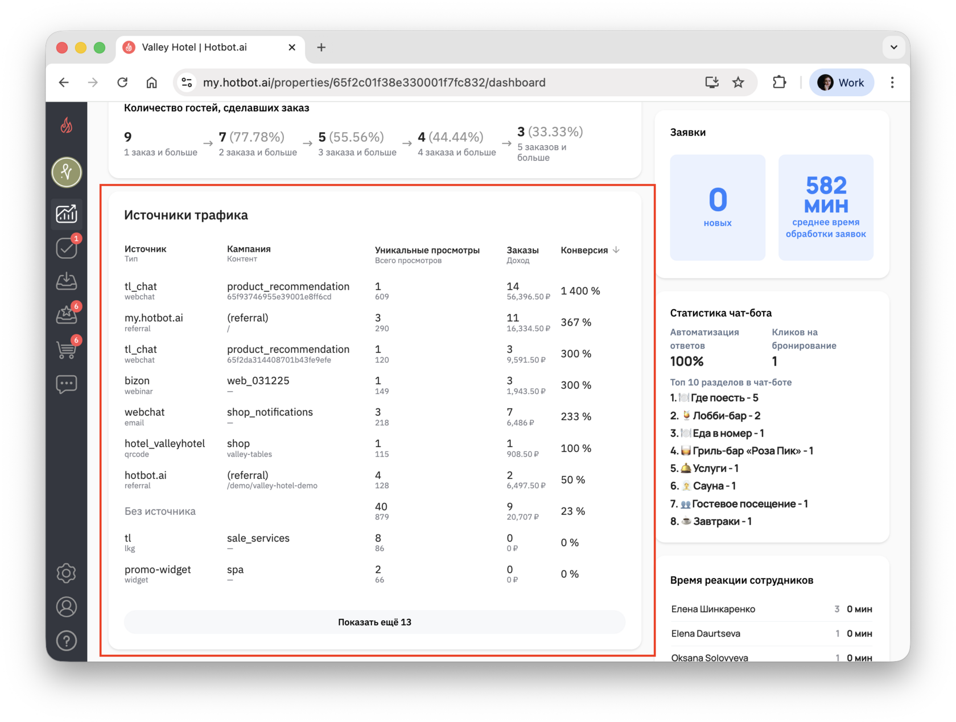
Task: Open the analytics dashboard sidebar icon
Action: pos(67,214)
